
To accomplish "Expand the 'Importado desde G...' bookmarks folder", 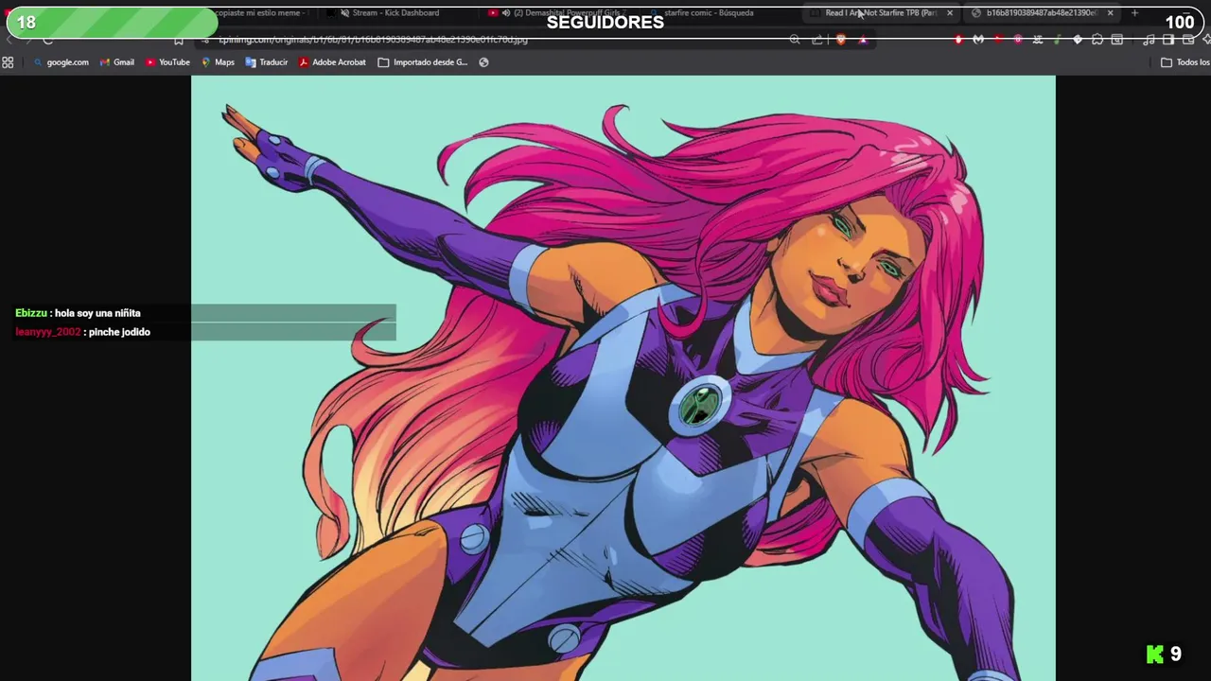I will point(423,62).
